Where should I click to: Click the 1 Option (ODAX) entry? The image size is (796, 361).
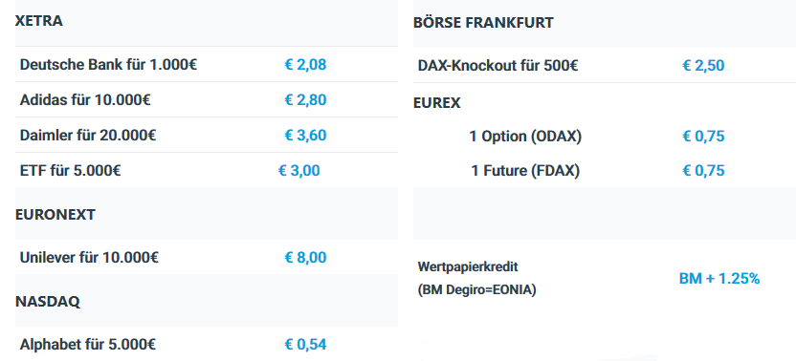(x=525, y=137)
